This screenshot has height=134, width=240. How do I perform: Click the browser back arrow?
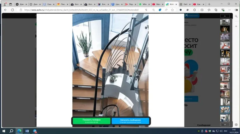(5, 10)
